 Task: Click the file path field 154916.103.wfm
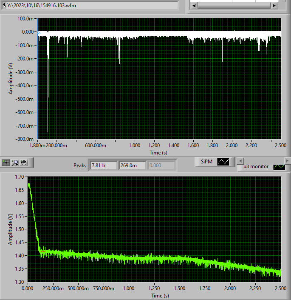click(92, 6)
